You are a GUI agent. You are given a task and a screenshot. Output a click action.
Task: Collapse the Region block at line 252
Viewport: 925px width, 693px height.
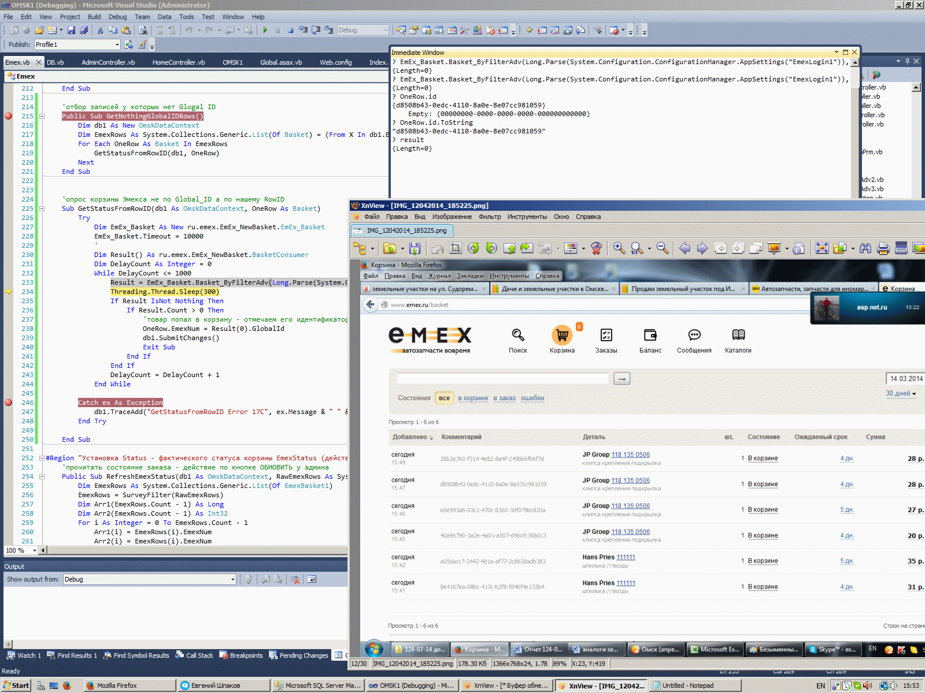click(42, 458)
